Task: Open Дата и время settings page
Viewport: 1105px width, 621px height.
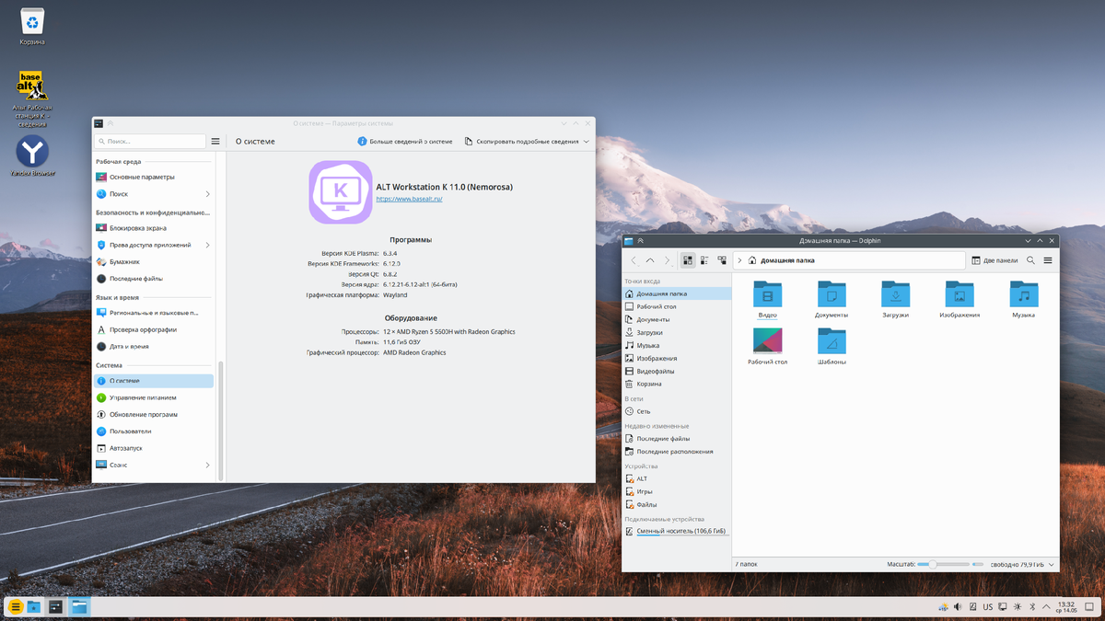Action: (155, 347)
